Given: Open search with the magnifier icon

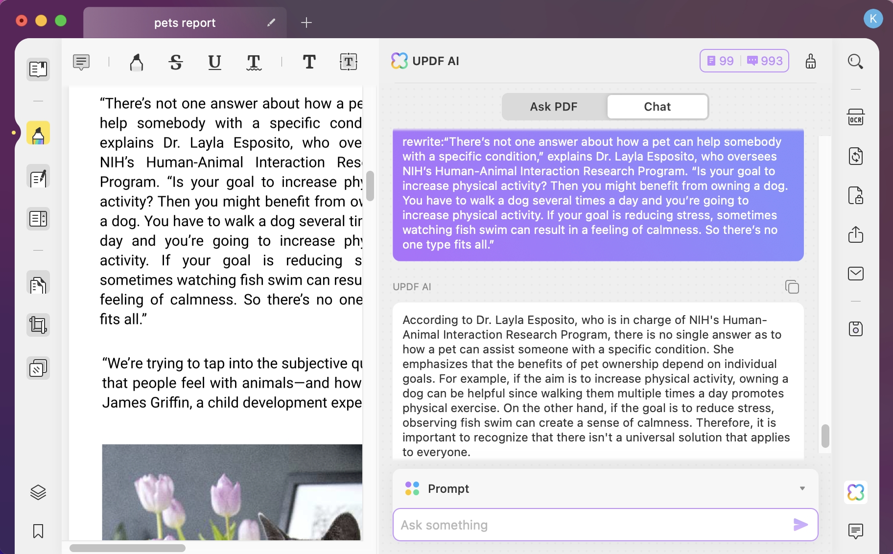Looking at the screenshot, I should (x=855, y=61).
